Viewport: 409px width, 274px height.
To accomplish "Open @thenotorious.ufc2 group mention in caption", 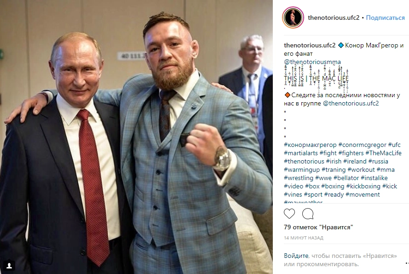I will tap(351, 104).
